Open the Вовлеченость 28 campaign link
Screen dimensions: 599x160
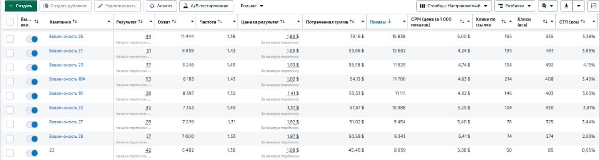point(66,136)
